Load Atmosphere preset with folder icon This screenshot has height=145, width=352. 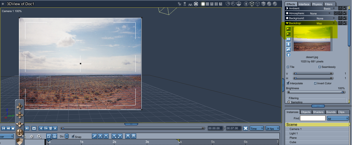click(345, 13)
